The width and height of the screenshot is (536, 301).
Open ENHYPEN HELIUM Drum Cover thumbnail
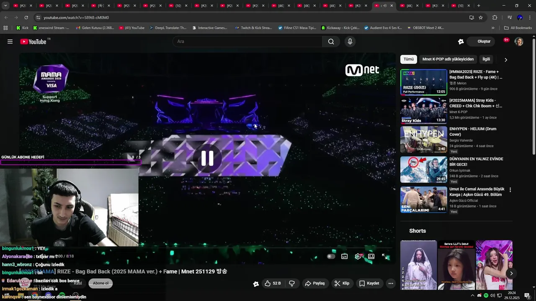coord(424,139)
